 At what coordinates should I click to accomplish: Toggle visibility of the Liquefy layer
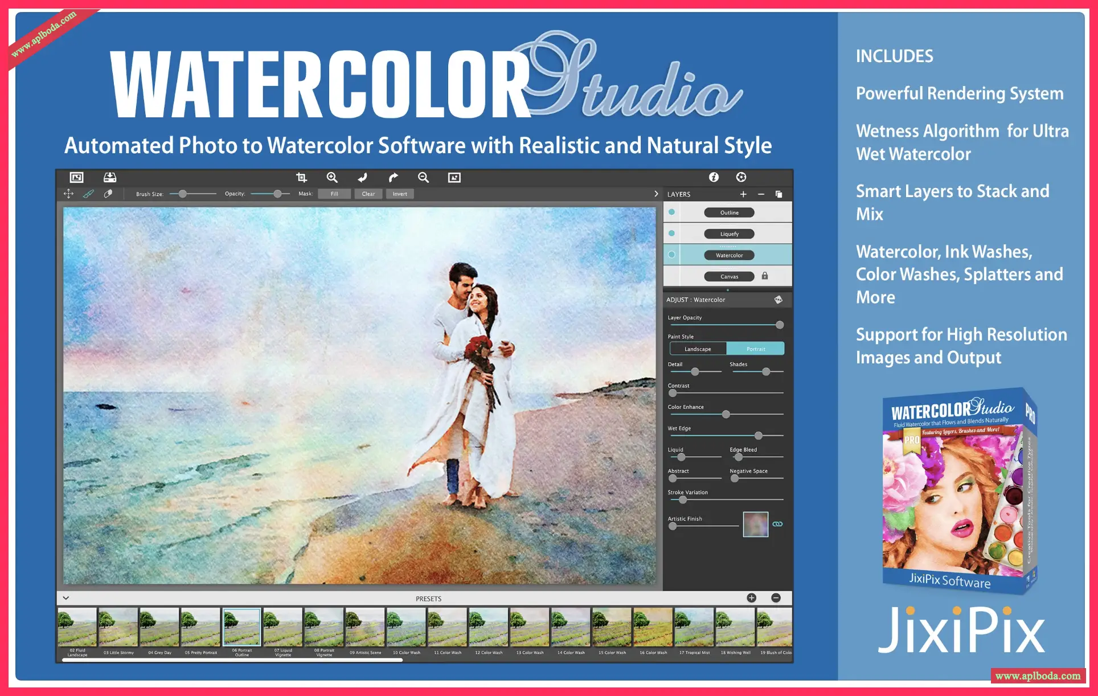[x=671, y=233]
